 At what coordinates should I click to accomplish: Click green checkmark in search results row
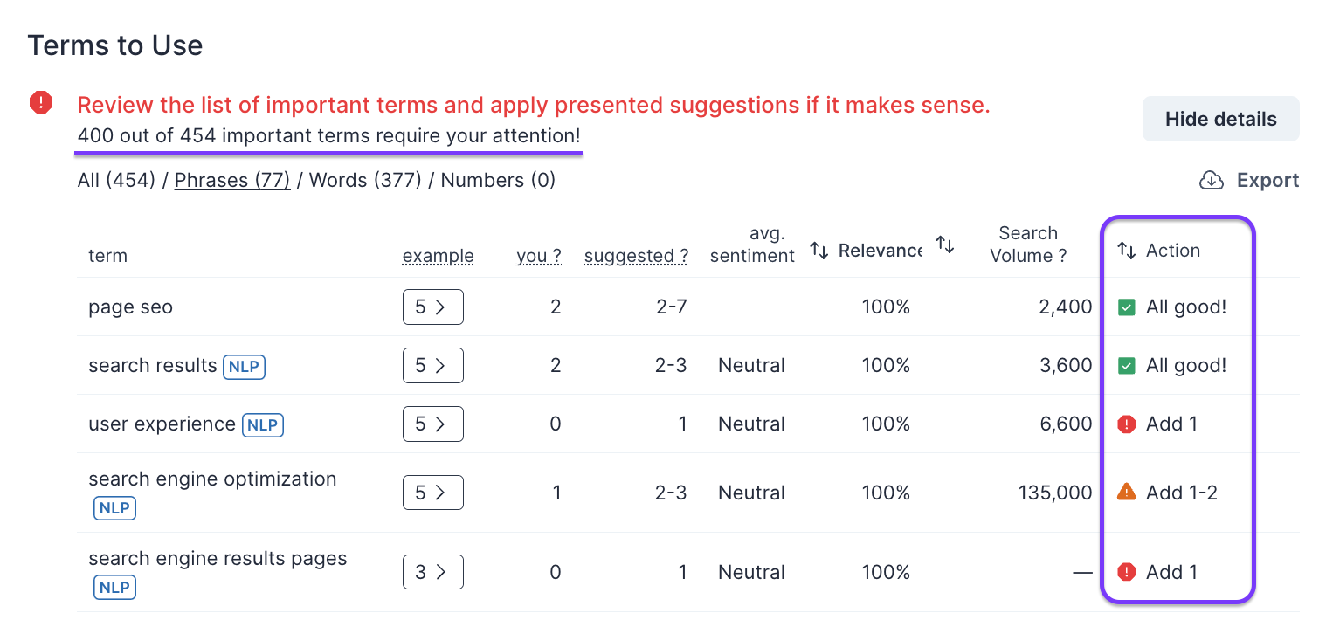(x=1127, y=366)
